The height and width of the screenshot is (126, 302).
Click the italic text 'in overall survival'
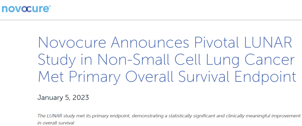[56, 123]
